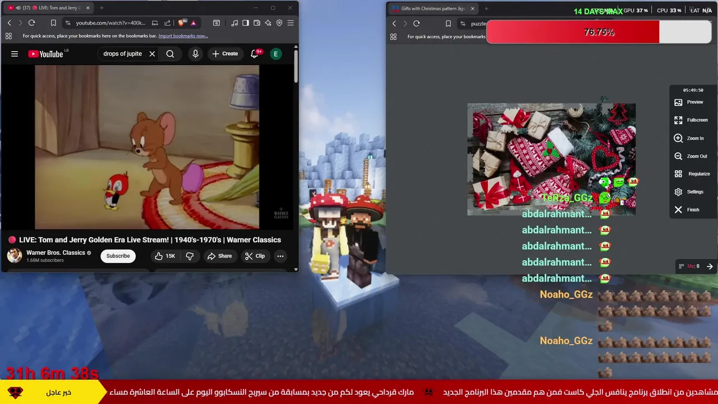Open YouTube notifications bell

click(x=255, y=54)
